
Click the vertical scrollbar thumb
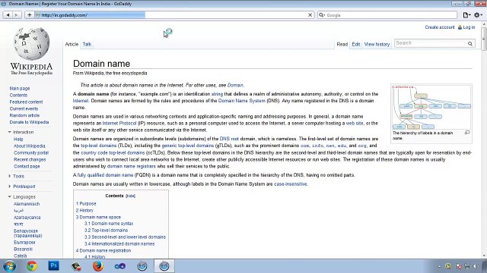click(484, 39)
